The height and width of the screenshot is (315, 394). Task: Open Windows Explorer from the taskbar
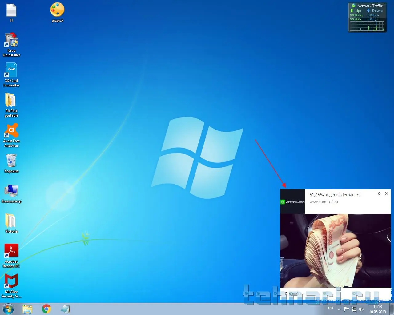pos(27,309)
